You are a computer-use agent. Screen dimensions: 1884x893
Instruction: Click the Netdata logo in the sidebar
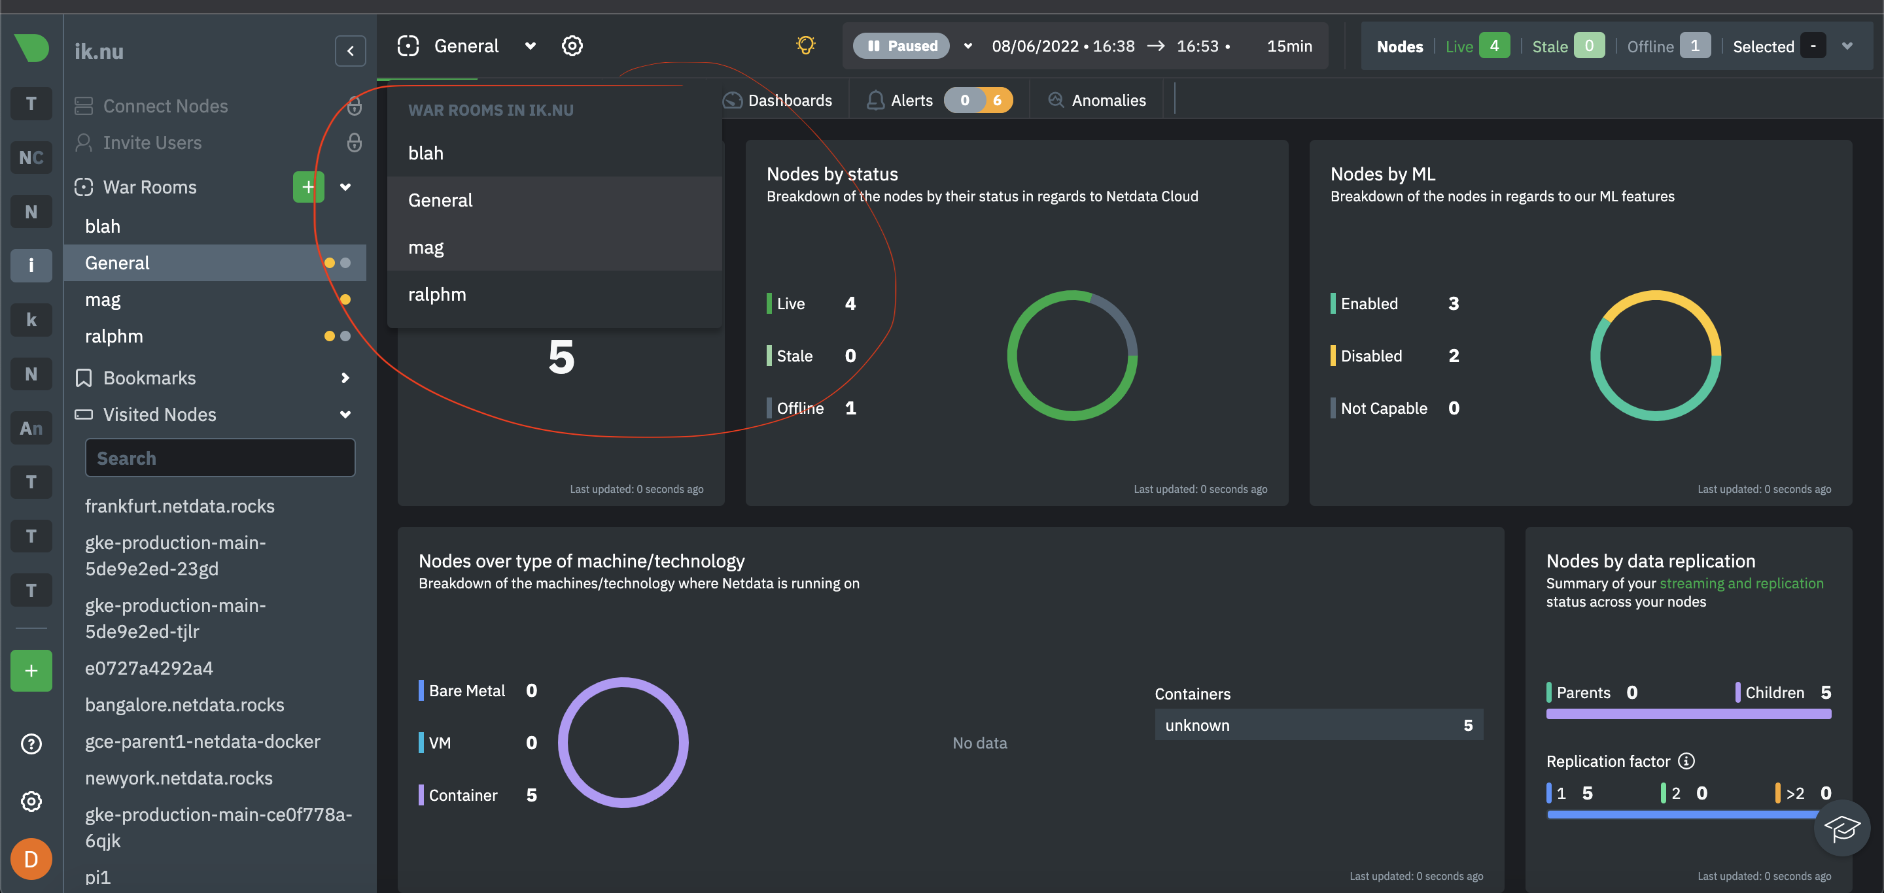(31, 47)
